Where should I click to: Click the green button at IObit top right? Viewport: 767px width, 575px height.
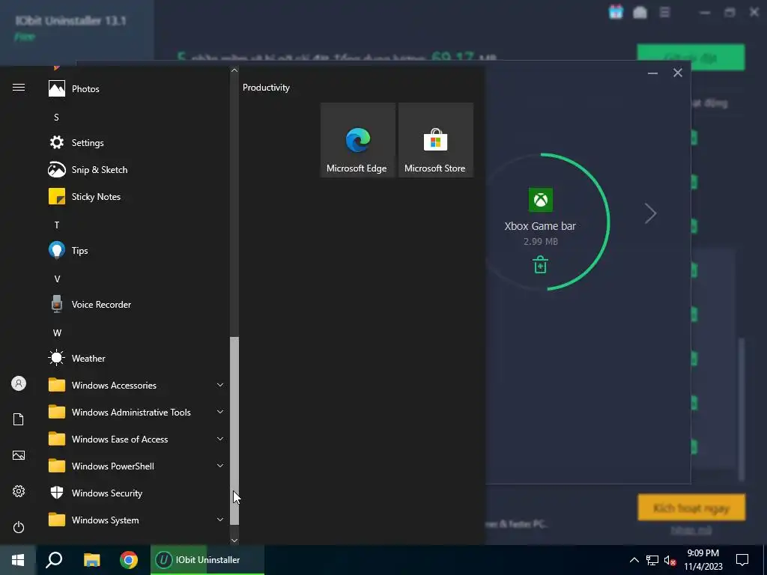click(691, 57)
